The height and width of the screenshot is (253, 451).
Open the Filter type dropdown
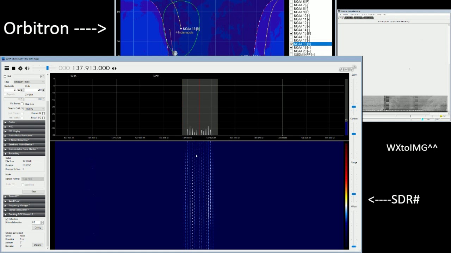(x=29, y=82)
